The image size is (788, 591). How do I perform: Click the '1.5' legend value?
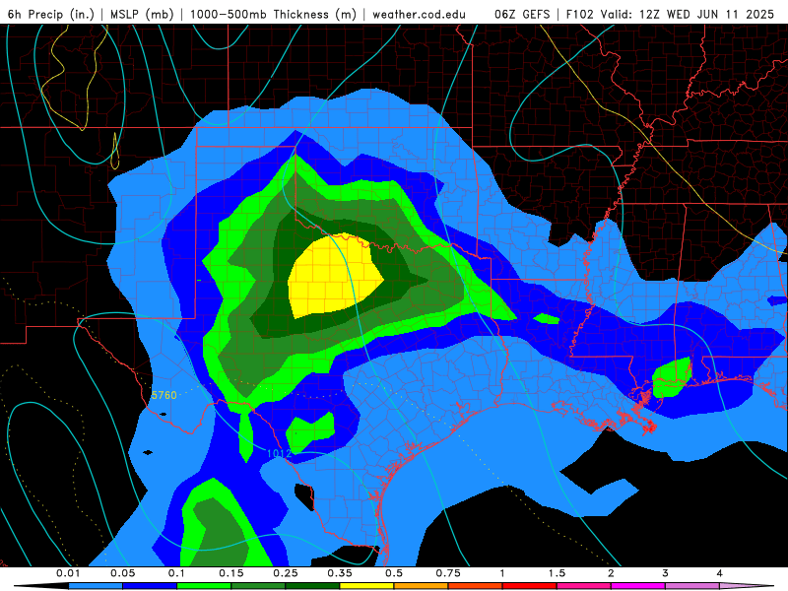557,573
